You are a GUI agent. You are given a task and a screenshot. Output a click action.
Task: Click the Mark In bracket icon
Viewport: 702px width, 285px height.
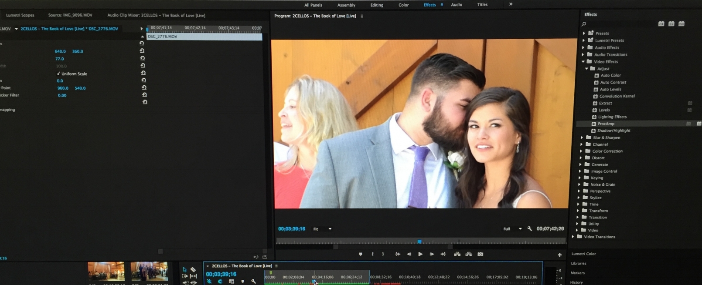coord(372,254)
